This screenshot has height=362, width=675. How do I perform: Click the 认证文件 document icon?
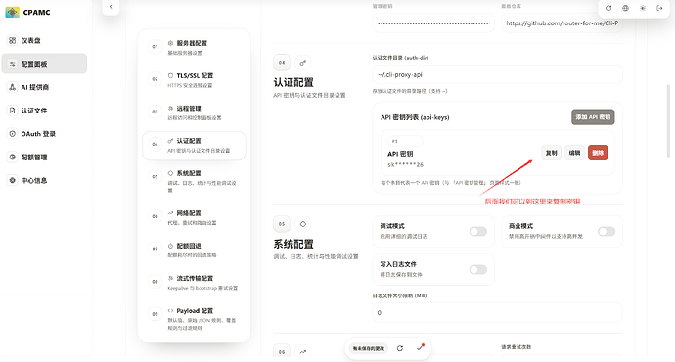point(12,111)
